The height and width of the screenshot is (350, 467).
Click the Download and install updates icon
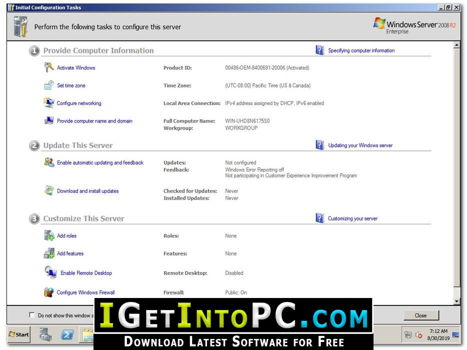(49, 190)
